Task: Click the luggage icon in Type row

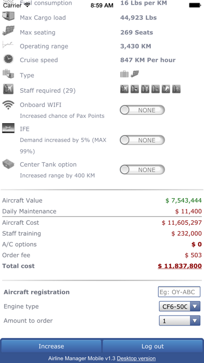Action: pos(124,74)
